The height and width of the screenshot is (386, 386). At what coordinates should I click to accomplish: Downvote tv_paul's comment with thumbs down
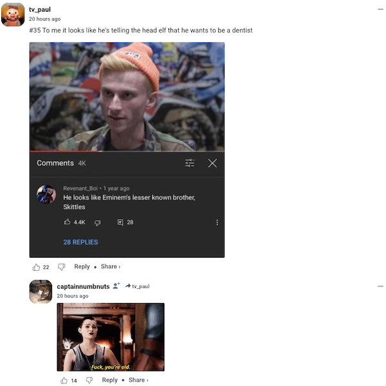(x=62, y=267)
